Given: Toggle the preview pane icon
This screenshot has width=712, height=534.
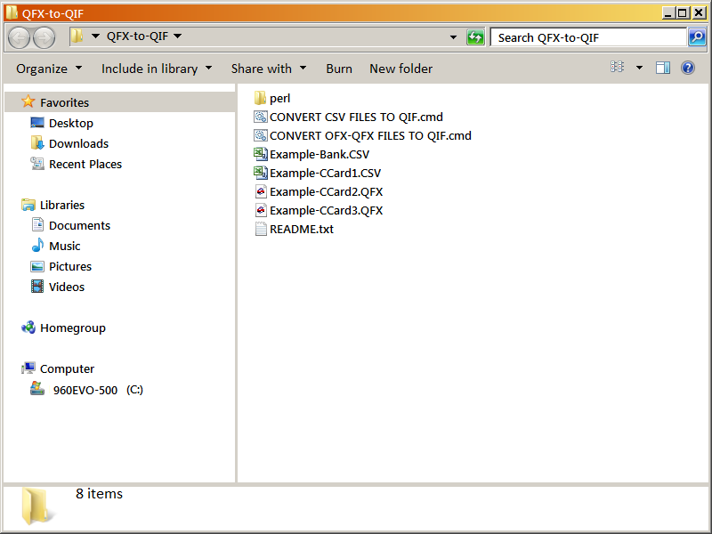Looking at the screenshot, I should 663,68.
